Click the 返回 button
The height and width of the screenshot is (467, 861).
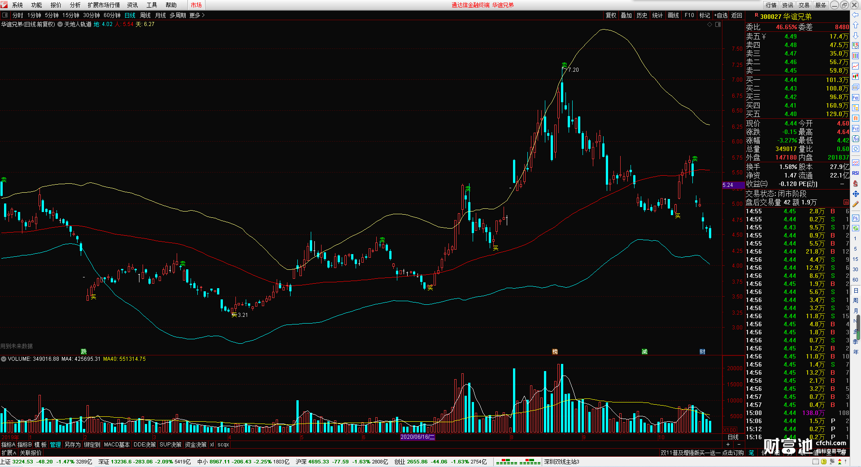[737, 15]
